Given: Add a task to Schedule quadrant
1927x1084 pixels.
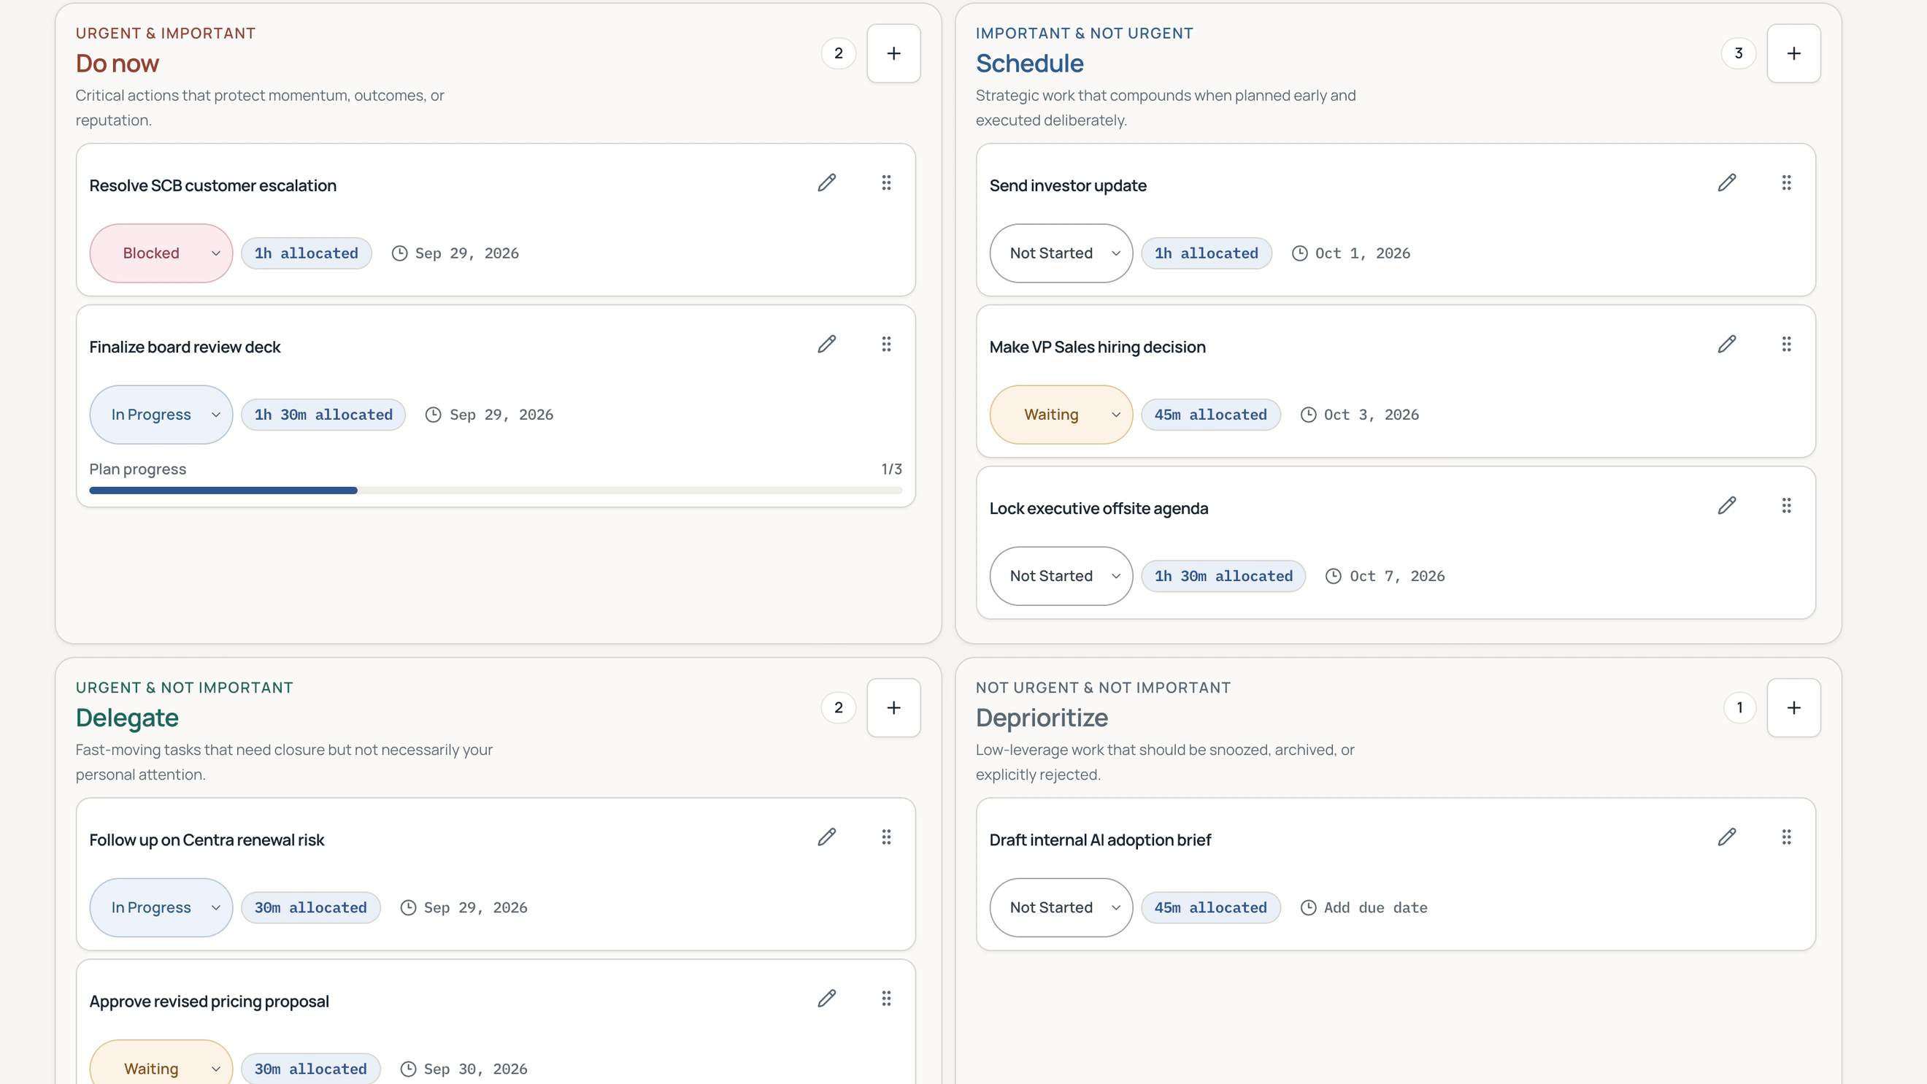Looking at the screenshot, I should (x=1794, y=53).
